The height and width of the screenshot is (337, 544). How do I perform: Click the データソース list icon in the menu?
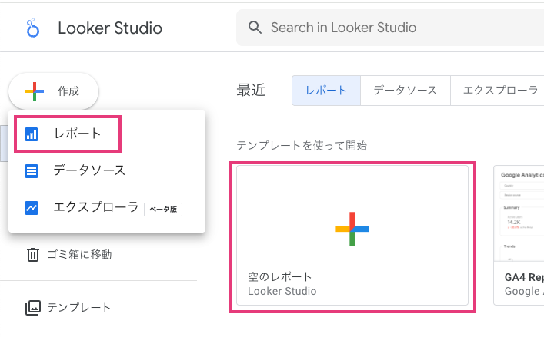click(x=32, y=170)
